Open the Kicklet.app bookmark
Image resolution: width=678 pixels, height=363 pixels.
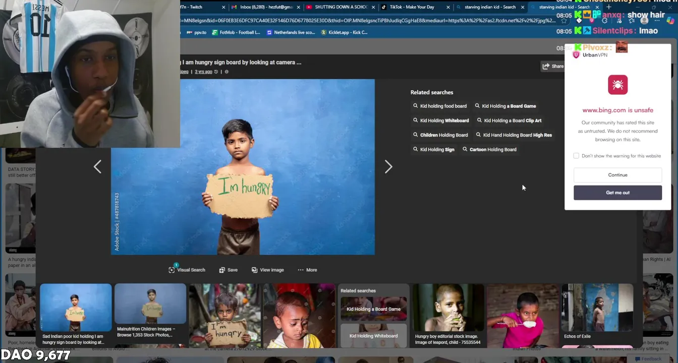pos(344,32)
